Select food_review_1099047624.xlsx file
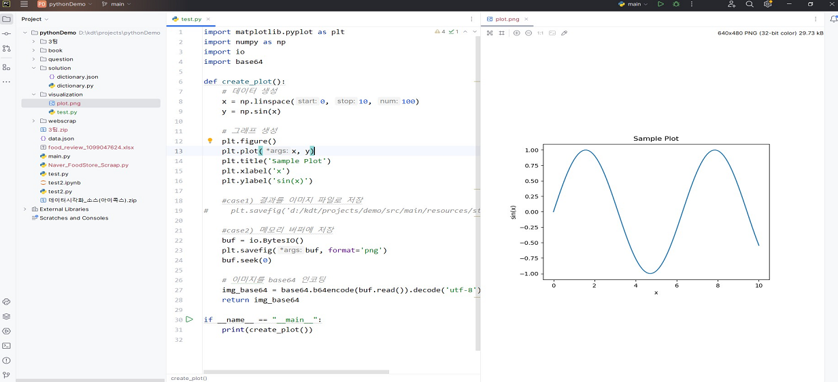 click(91, 147)
